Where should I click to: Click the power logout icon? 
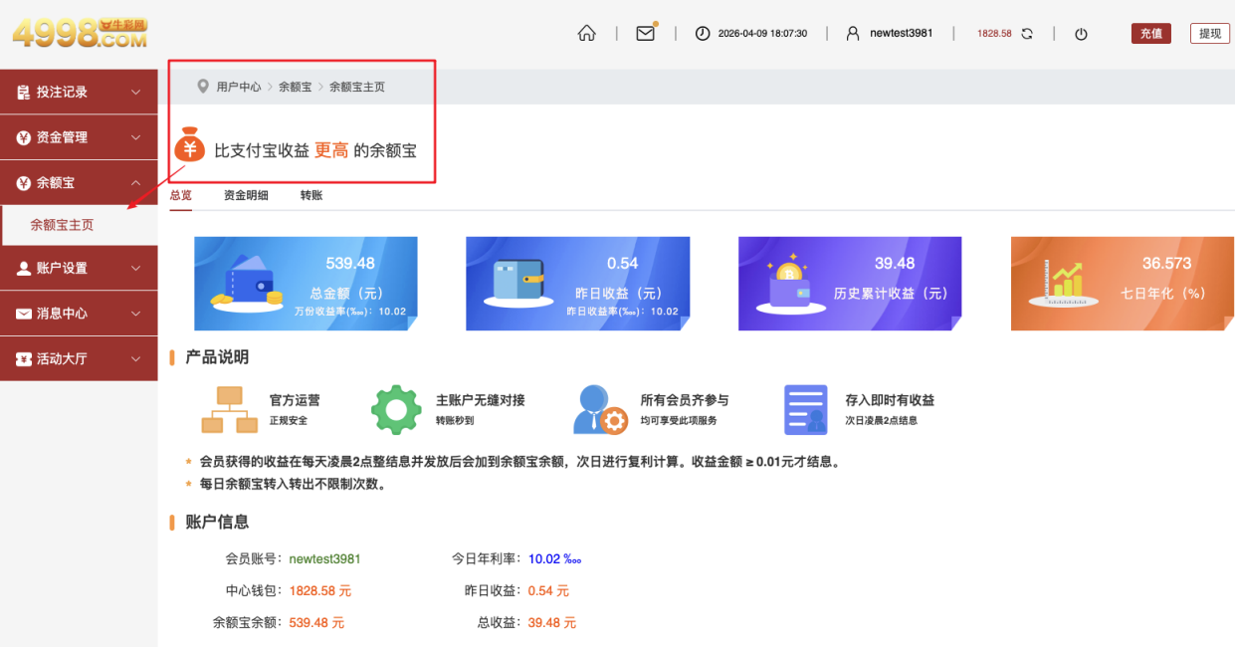click(x=1081, y=34)
